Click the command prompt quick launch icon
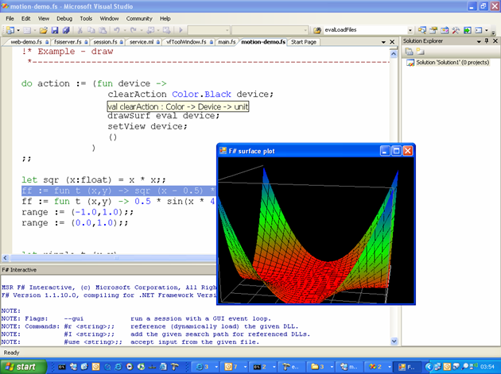The image size is (501, 374). click(62, 367)
